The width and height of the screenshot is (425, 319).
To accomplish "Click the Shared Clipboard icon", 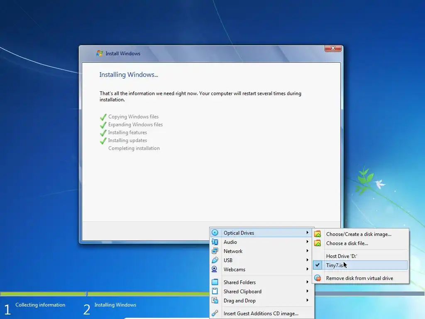I will coord(215,291).
